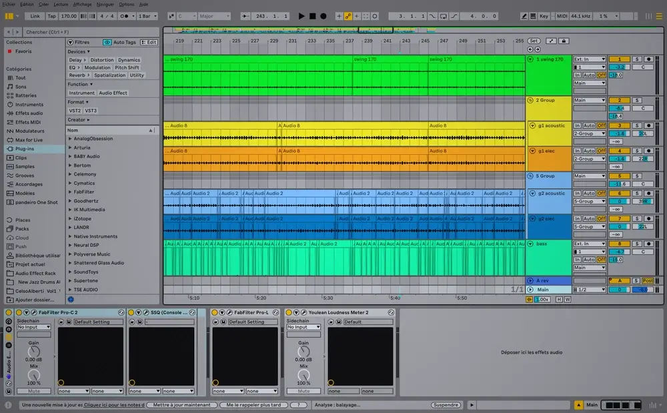Click the browser back arrow
Screen dimensions: 667x413
pos(9,32)
